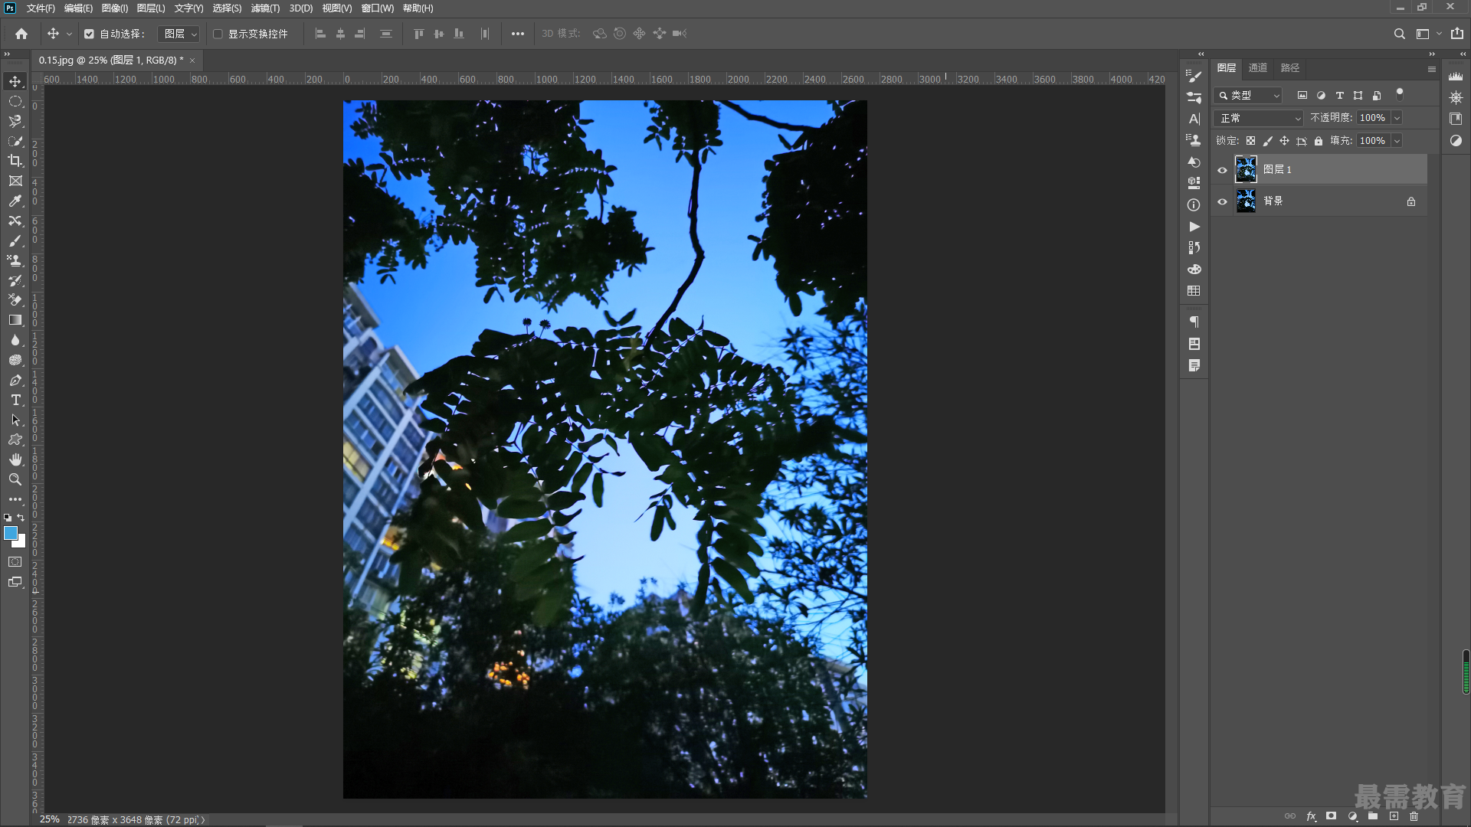This screenshot has width=1471, height=827.
Task: Open the 类型 filter dropdown
Action: point(1248,95)
